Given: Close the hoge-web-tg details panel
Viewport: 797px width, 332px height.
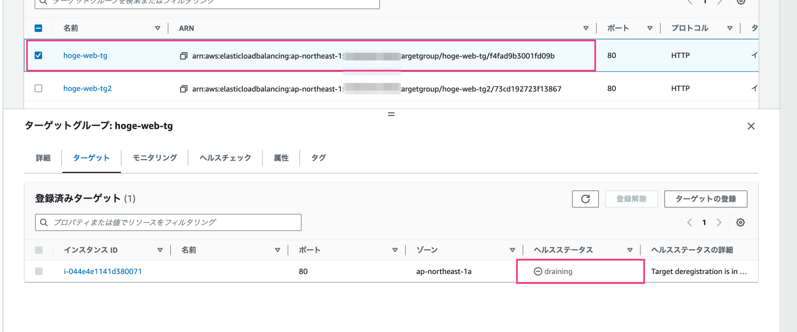Looking at the screenshot, I should click(x=751, y=126).
